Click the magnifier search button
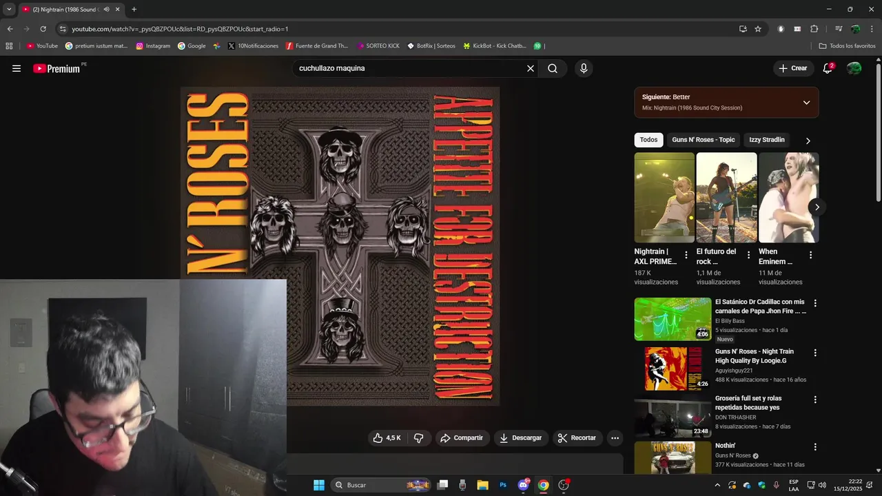The image size is (882, 496). coord(553,68)
